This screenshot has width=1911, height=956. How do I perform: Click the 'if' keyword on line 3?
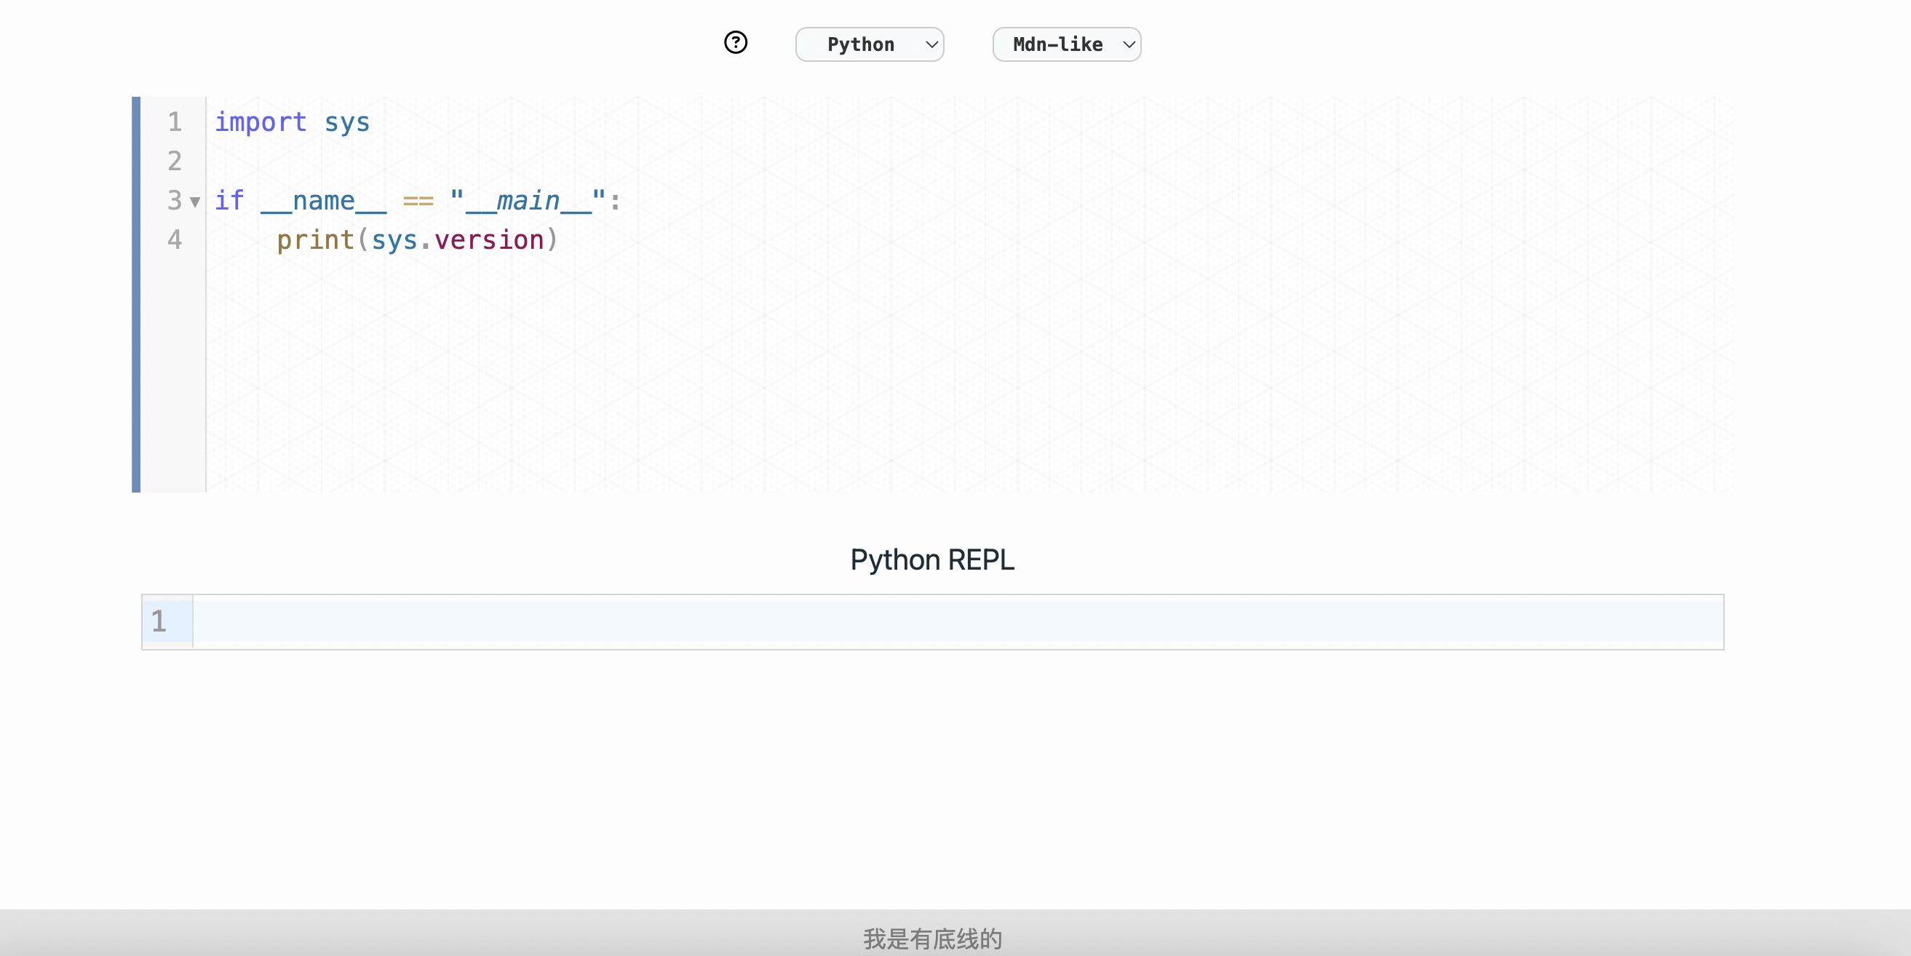pos(229,201)
